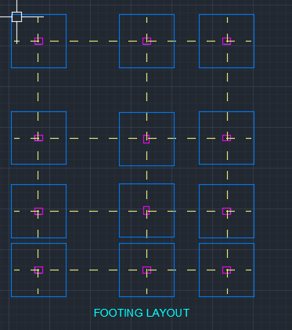Pick the magenta column in first-row middle footing
Screen dimensions: 292x330
pos(146,41)
